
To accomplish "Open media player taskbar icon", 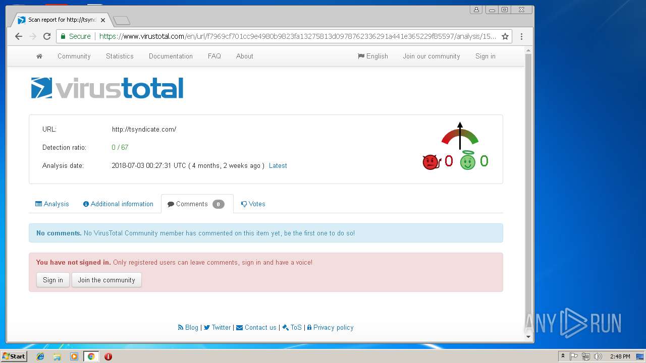I will pos(74,356).
